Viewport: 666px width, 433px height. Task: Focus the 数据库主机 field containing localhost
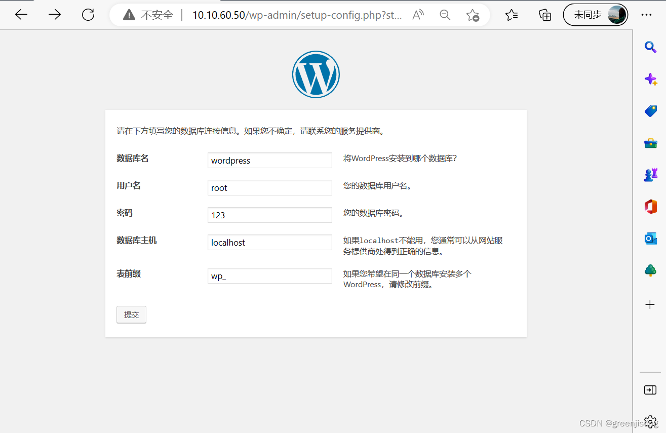click(x=270, y=242)
